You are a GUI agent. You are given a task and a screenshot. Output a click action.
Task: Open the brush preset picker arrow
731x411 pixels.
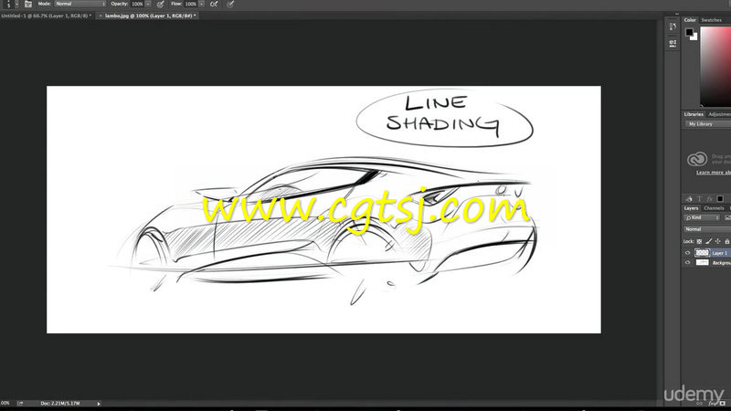[16, 4]
